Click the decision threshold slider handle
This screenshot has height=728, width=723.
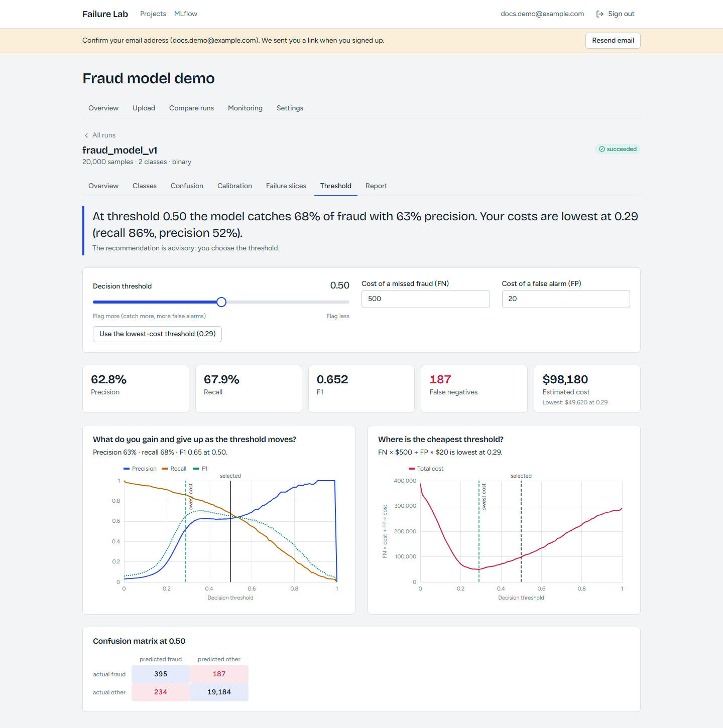click(221, 302)
